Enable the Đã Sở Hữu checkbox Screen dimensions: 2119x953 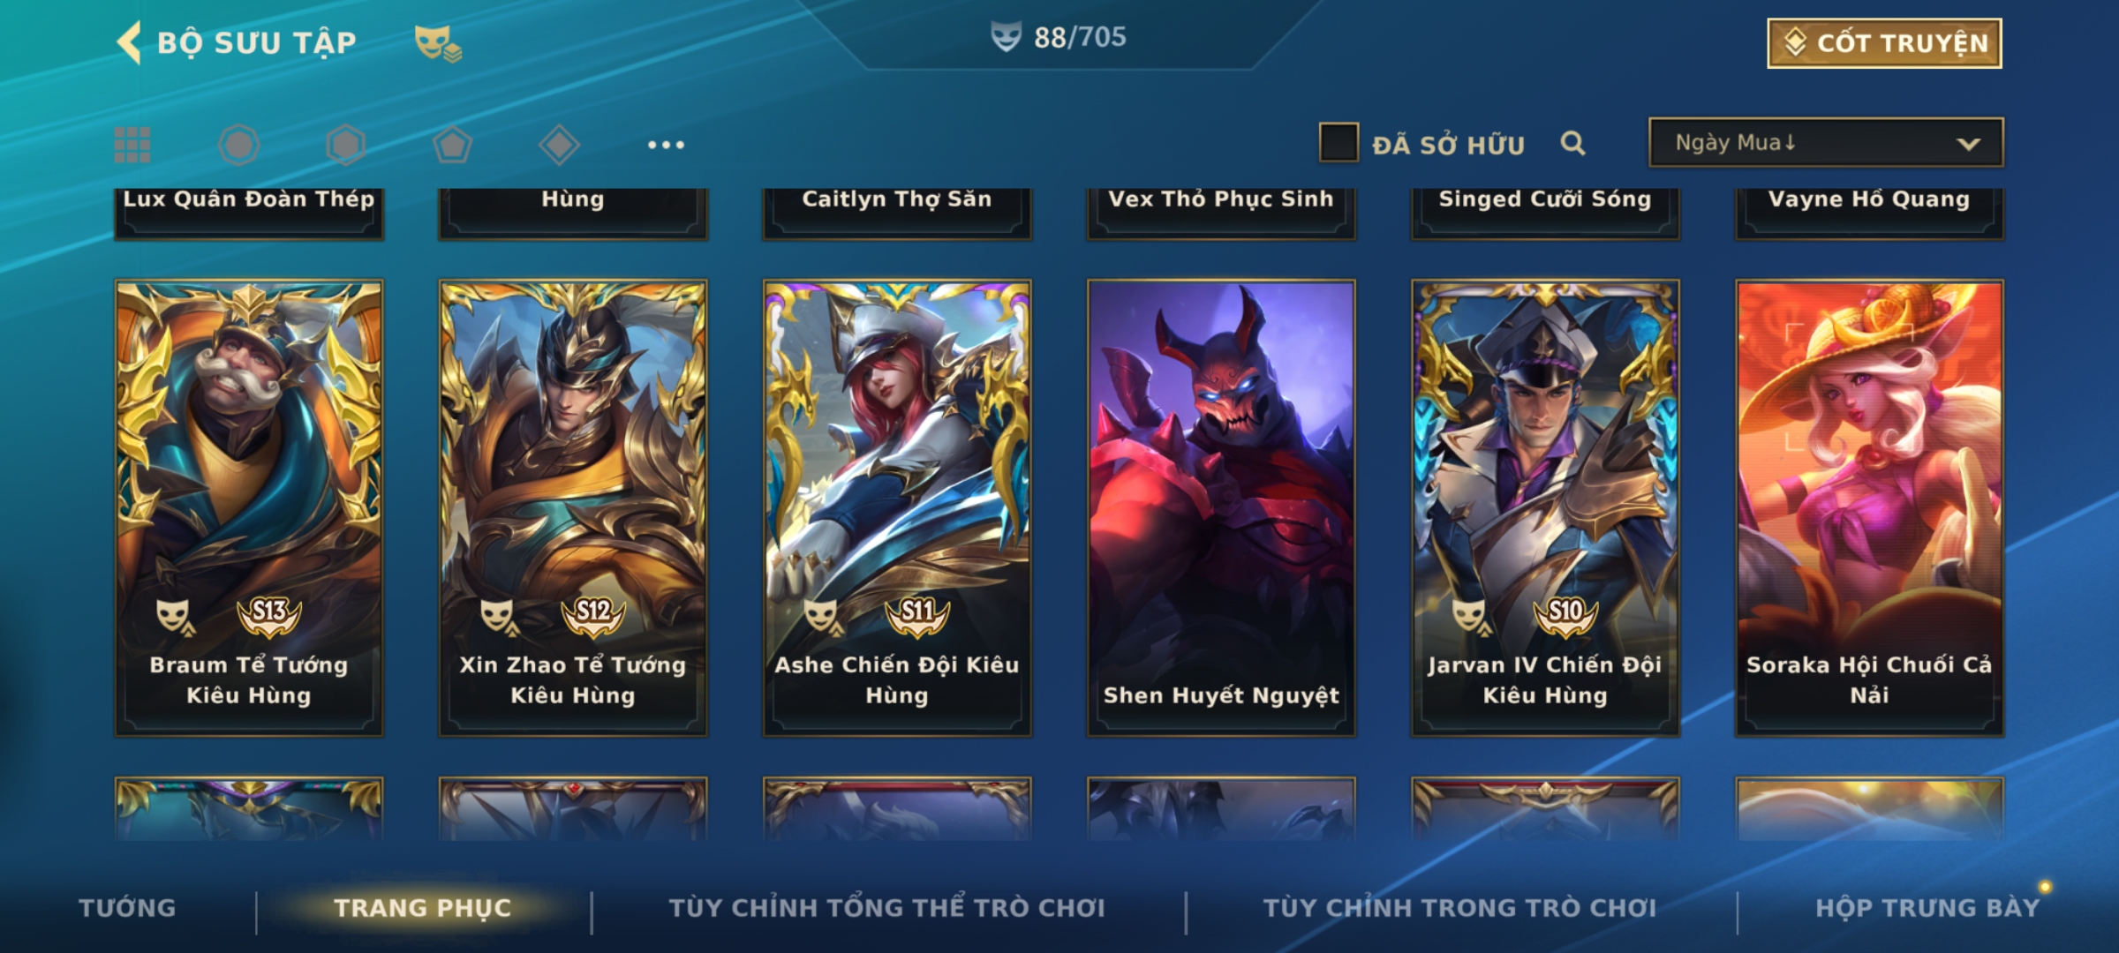(x=1339, y=143)
